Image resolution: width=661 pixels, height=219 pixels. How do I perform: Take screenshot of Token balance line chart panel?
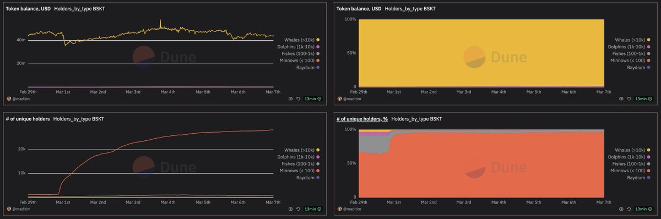pos(291,98)
